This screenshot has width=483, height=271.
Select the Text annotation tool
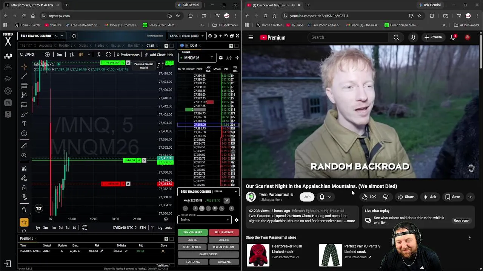tap(24, 124)
